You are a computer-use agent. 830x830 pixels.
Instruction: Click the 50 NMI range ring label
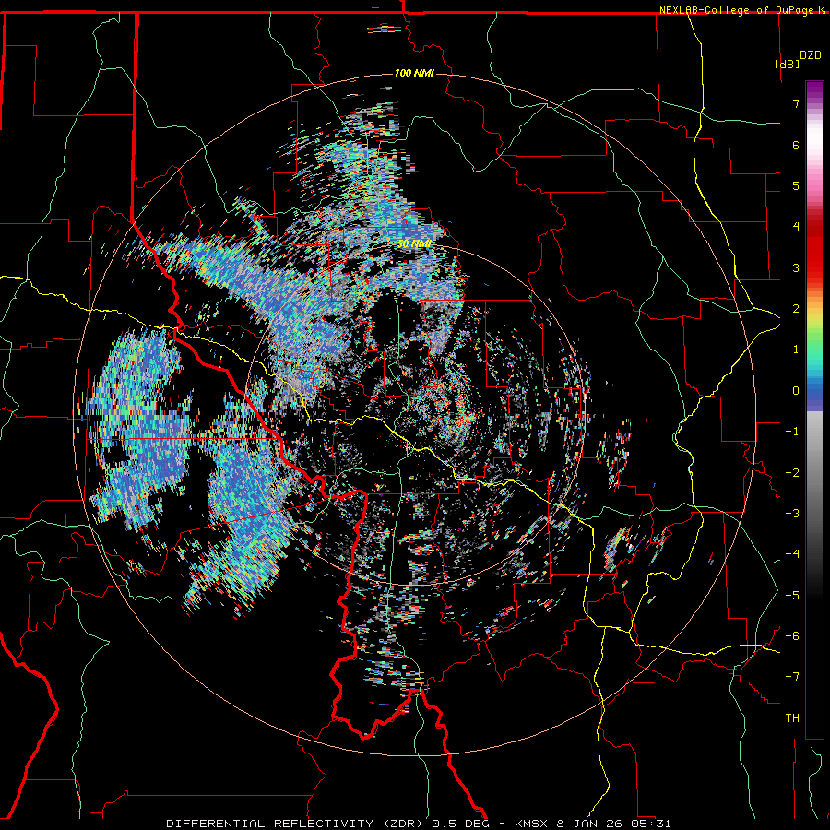(414, 243)
